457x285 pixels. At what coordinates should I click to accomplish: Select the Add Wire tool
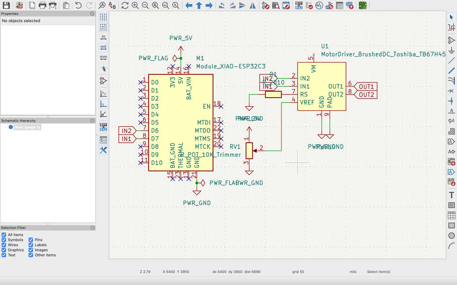point(452,60)
